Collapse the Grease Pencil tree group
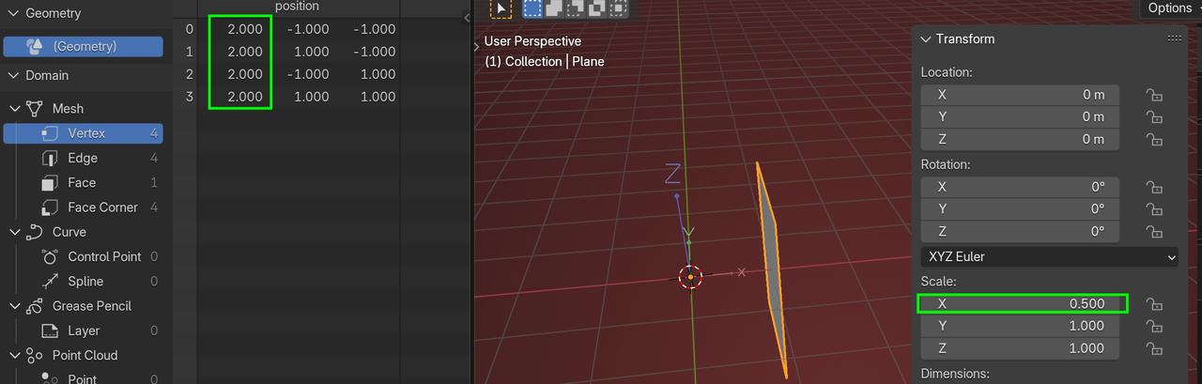1202x384 pixels. click(15, 306)
